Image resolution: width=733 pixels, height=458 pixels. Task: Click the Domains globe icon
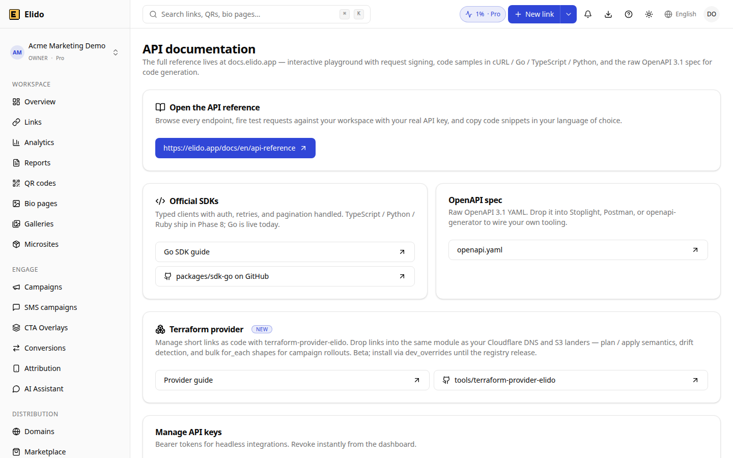pos(16,432)
